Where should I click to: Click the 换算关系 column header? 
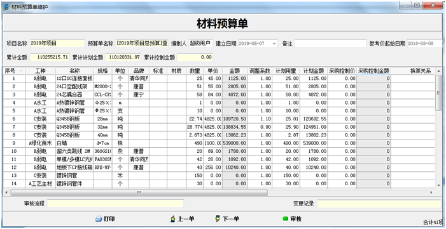[x=413, y=70]
